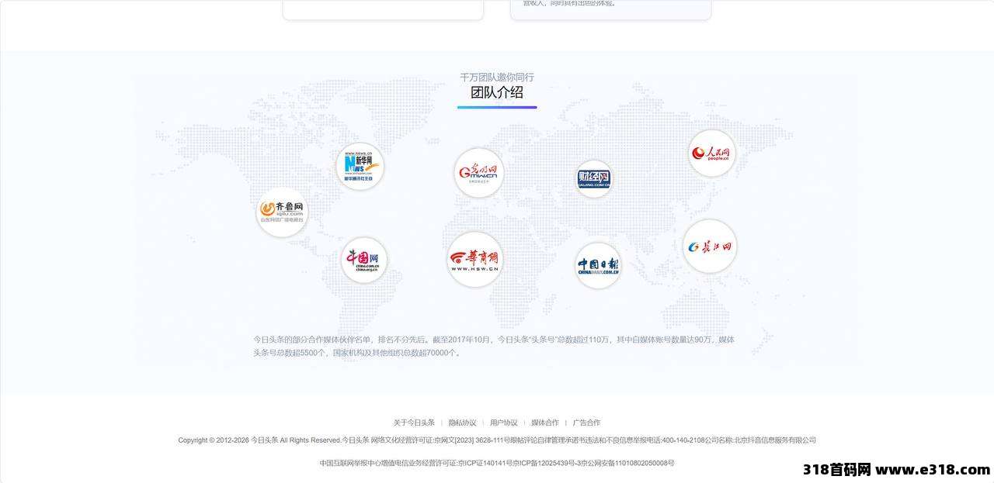
Task: Click the Caijing (财经网) logo
Action: tap(594, 179)
